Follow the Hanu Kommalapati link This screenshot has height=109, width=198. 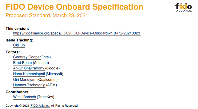pos(29,74)
